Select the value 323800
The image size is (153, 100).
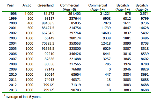tap(75, 49)
